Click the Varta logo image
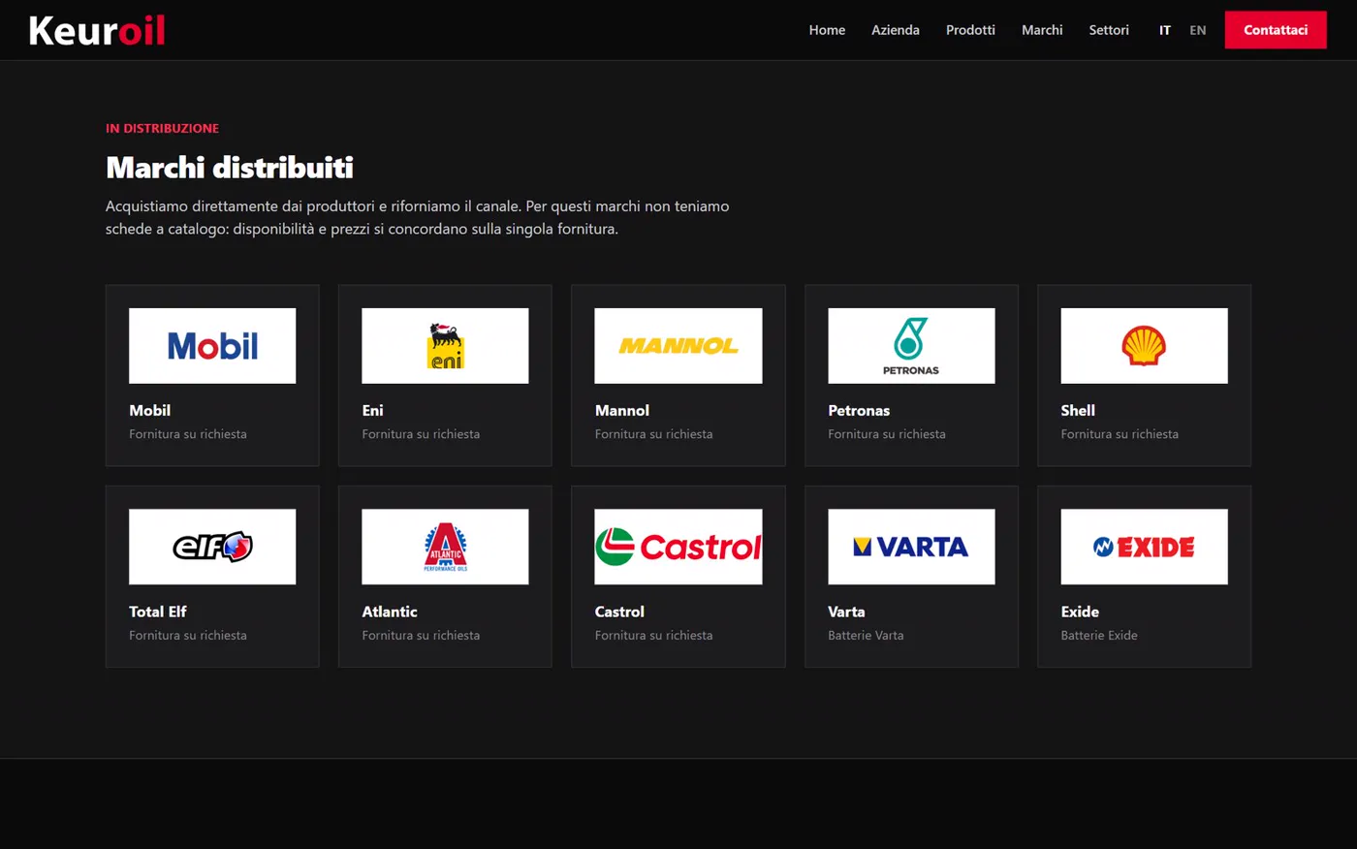This screenshot has width=1357, height=849. tap(911, 547)
